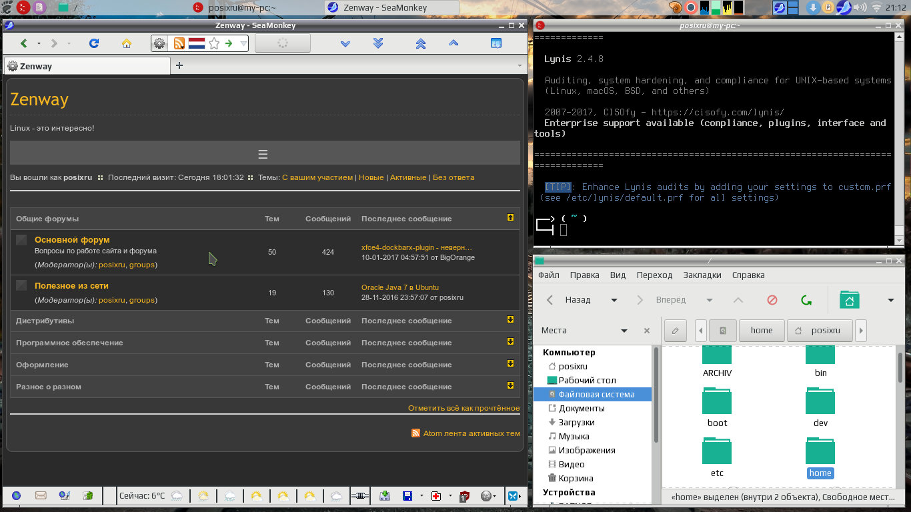This screenshot has height=512, width=911.
Task: Click Отметить всё как прочтённое link
Action: [464, 408]
